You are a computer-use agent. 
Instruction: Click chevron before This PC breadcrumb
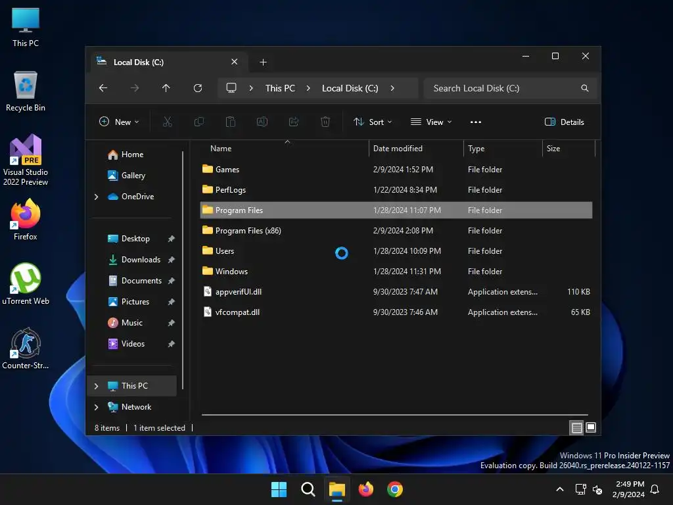pos(251,88)
